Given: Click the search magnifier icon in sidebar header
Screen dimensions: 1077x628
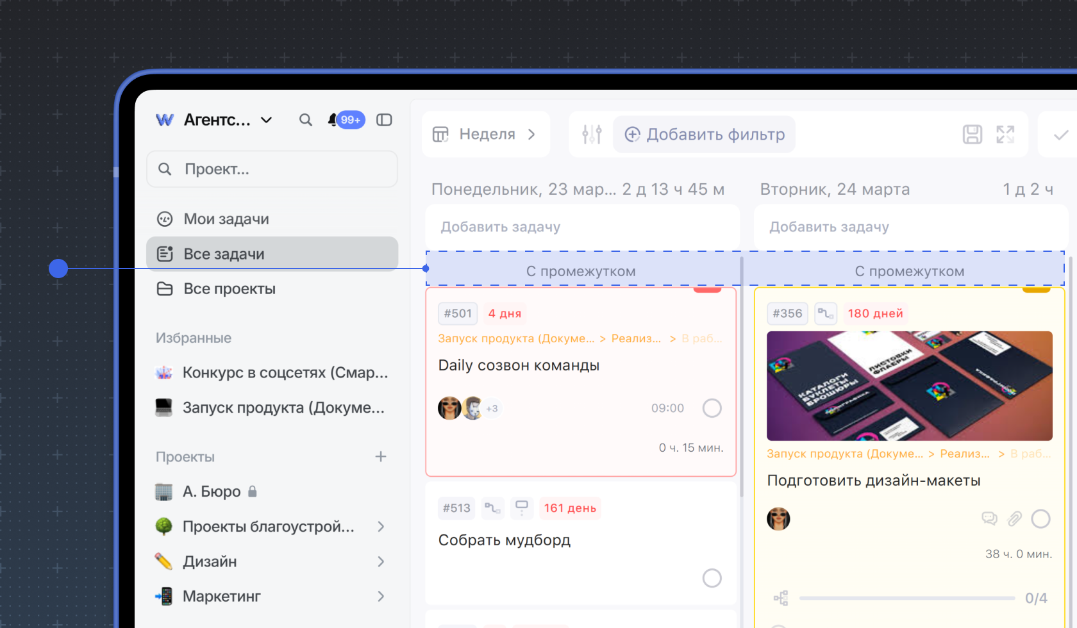Looking at the screenshot, I should point(306,120).
